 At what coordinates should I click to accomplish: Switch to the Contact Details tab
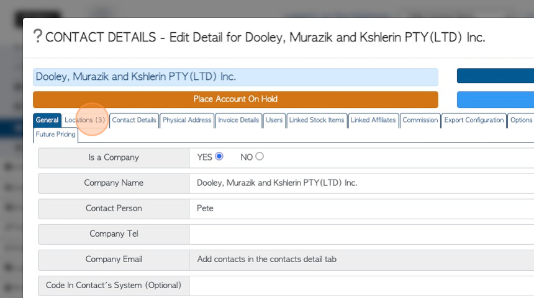click(134, 120)
